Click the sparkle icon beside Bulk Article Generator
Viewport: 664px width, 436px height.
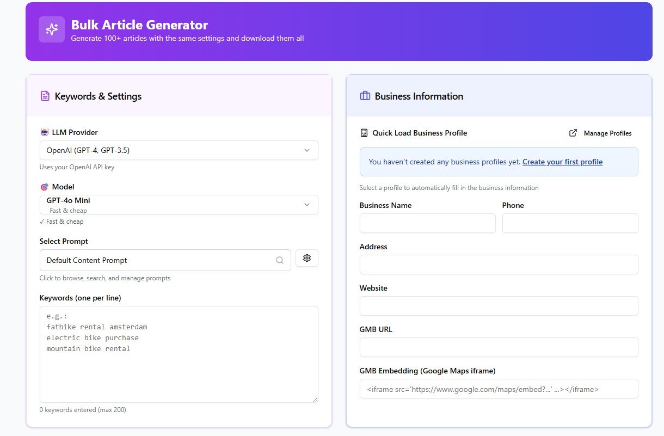coord(52,29)
